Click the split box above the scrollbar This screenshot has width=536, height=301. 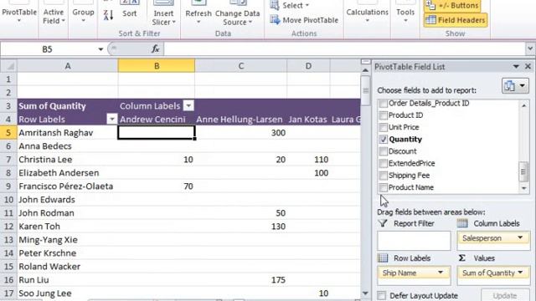pyautogui.click(x=365, y=62)
